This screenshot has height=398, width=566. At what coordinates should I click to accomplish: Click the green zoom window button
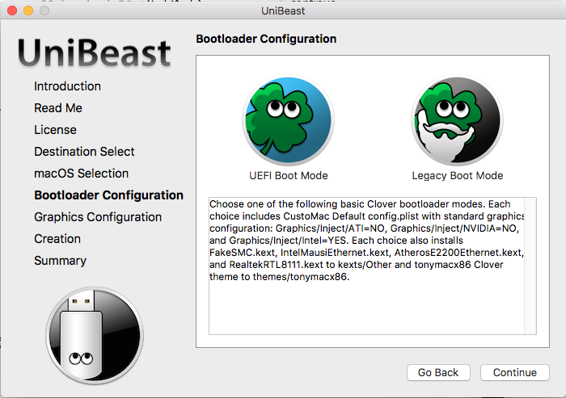click(x=44, y=10)
